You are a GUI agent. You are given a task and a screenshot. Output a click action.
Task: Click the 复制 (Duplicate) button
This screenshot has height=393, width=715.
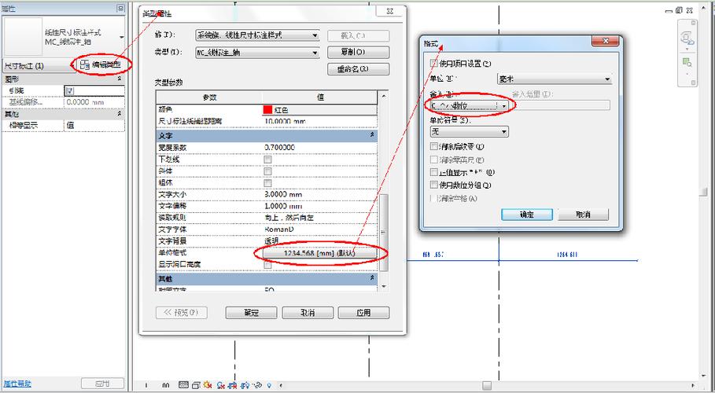pyautogui.click(x=359, y=52)
